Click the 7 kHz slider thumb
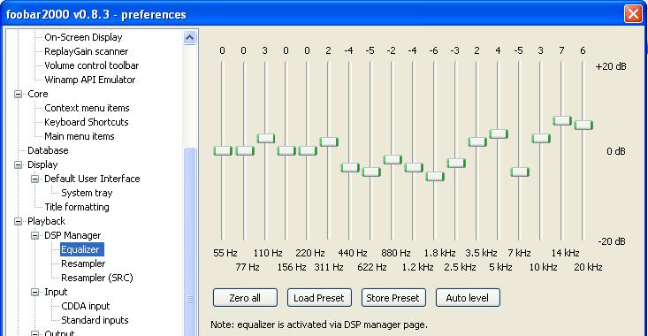 [520, 172]
